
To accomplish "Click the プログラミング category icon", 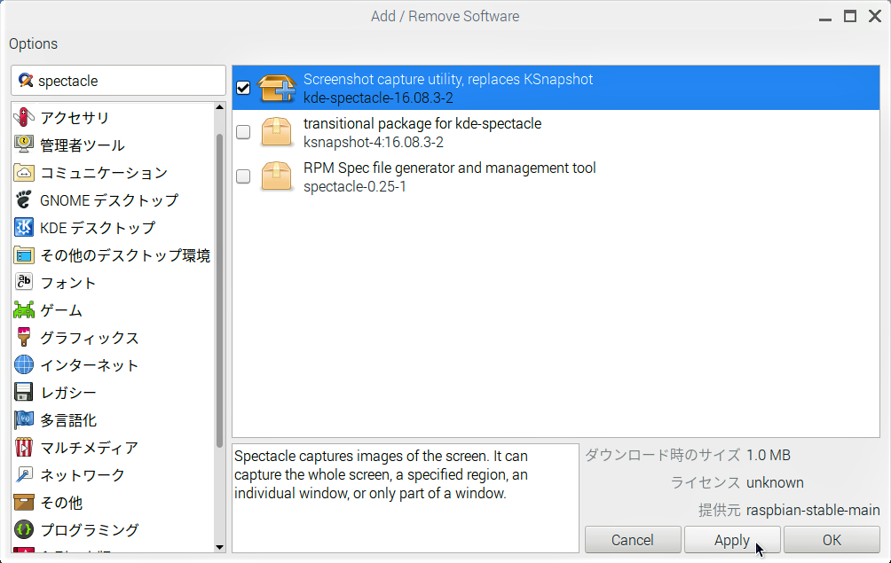I will pyautogui.click(x=24, y=529).
